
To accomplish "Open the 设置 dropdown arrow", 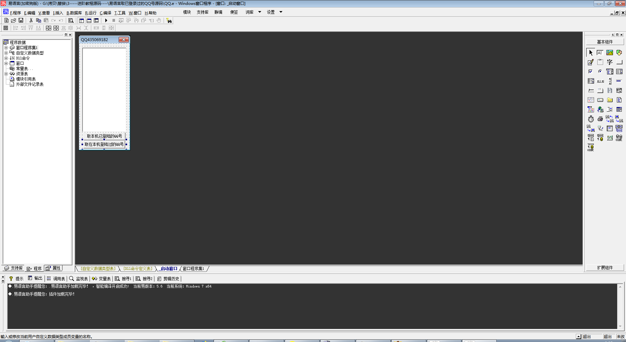I will pos(281,12).
